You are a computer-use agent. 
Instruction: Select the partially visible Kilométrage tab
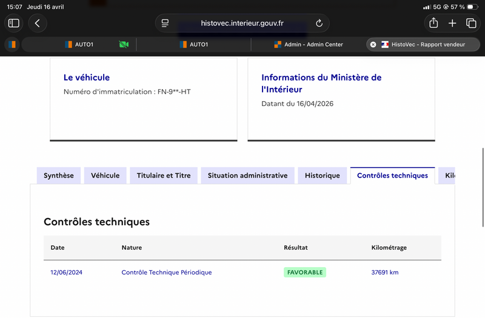pyautogui.click(x=447, y=176)
